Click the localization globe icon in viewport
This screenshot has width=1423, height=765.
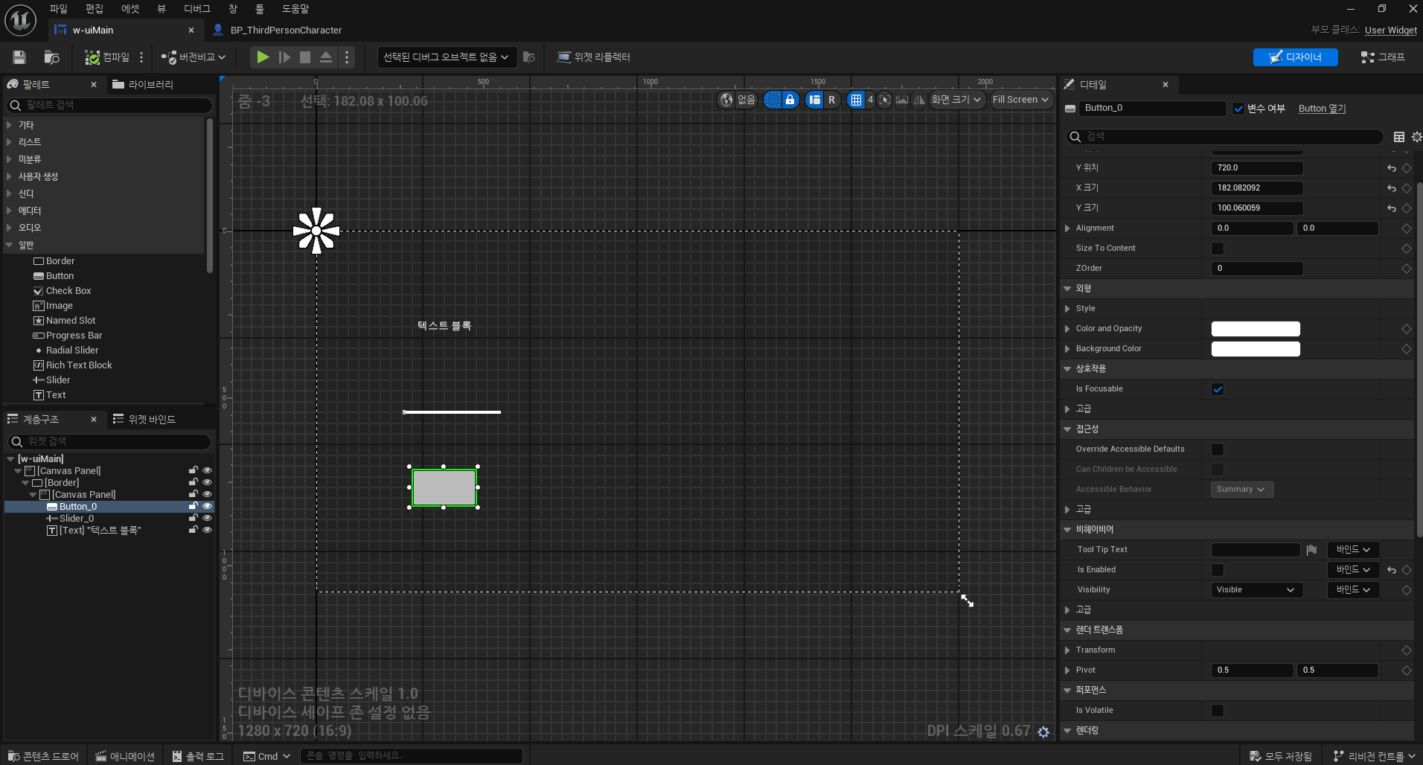[x=726, y=100]
